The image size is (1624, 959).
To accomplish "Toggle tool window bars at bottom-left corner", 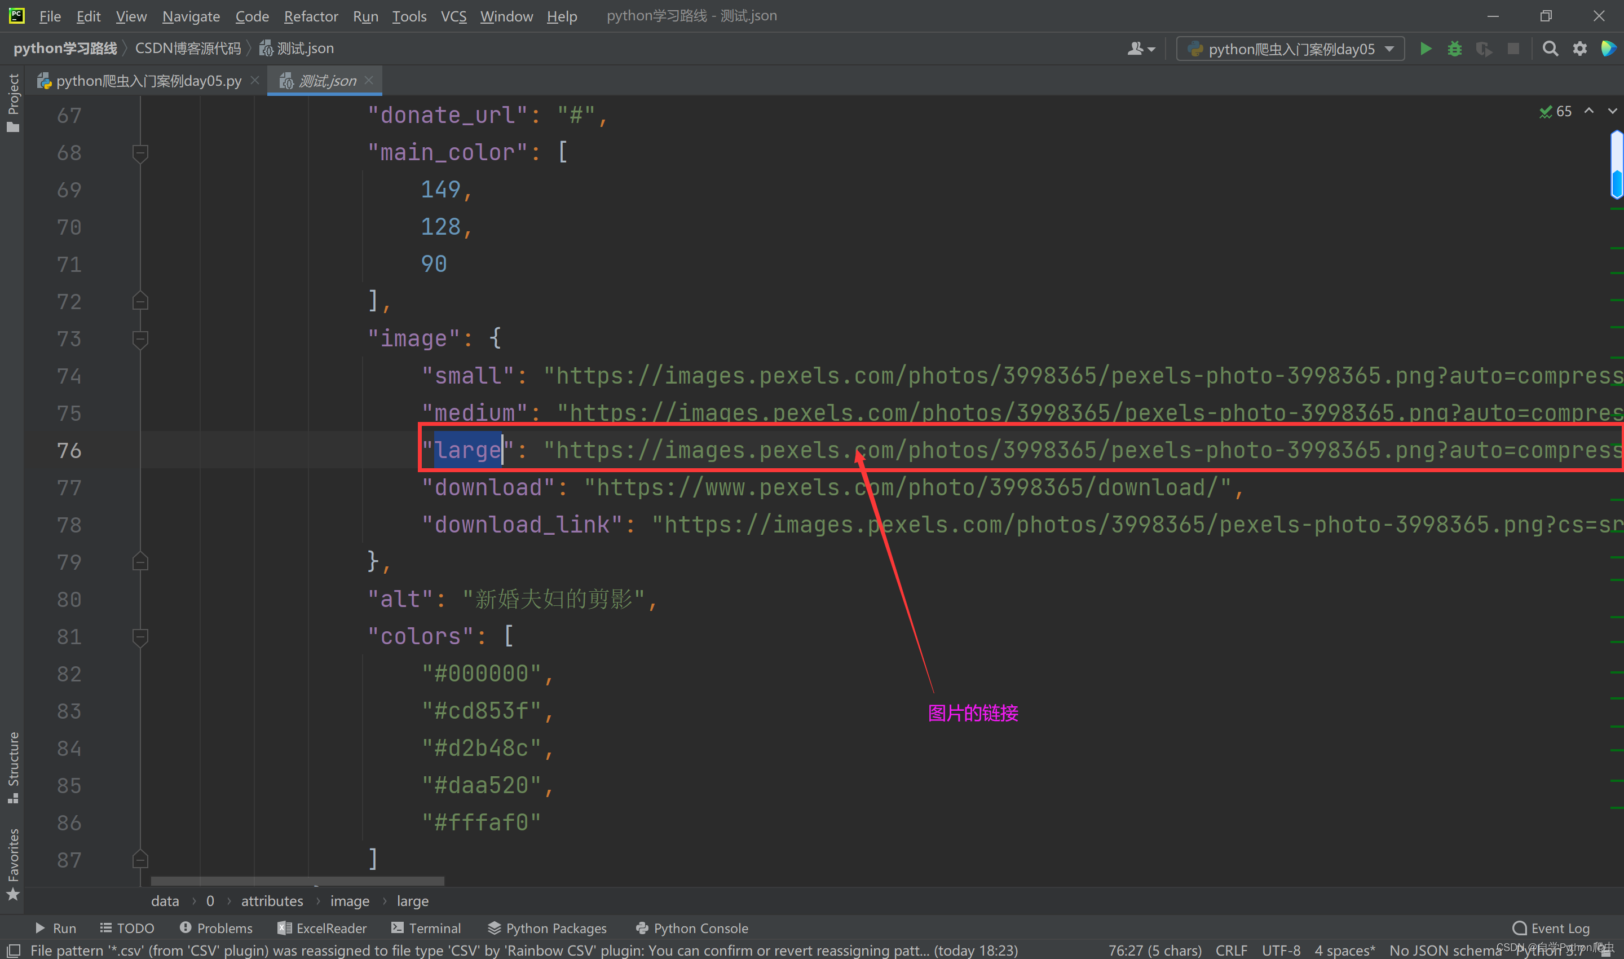I will pos(13,950).
